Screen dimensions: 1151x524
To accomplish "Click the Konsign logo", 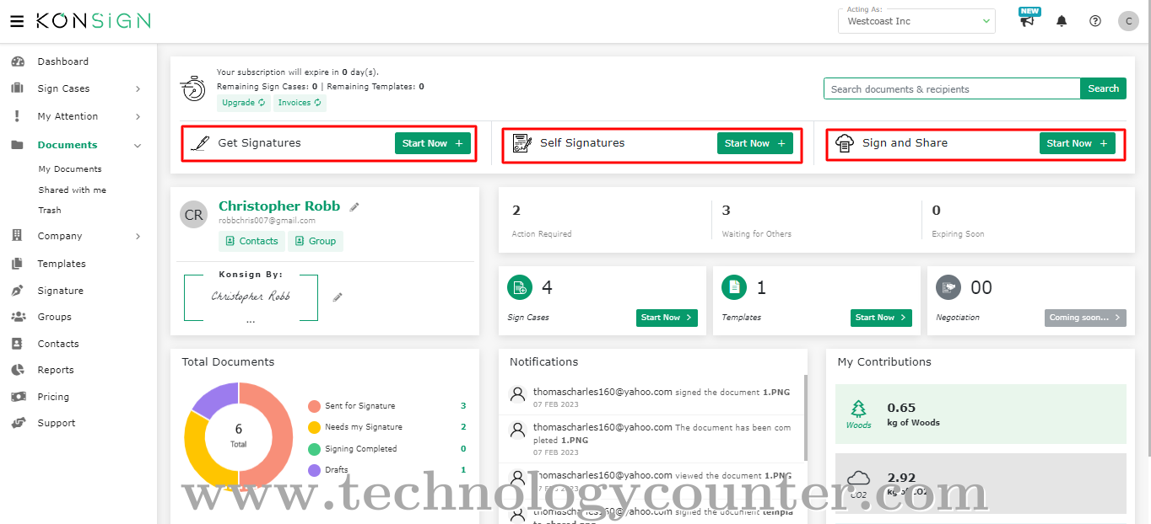I will tap(93, 20).
